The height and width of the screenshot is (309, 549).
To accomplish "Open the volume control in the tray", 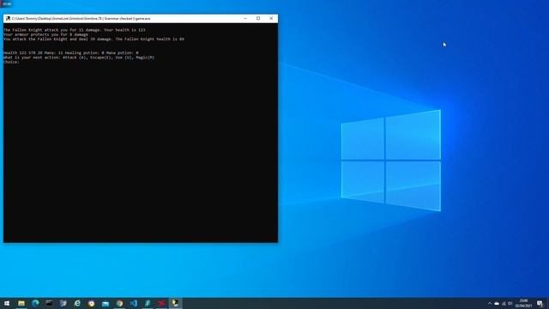I will pyautogui.click(x=510, y=303).
